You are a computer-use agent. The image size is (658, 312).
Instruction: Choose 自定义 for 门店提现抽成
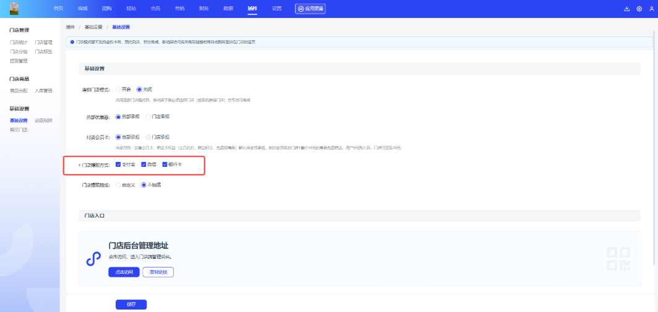pyautogui.click(x=118, y=185)
